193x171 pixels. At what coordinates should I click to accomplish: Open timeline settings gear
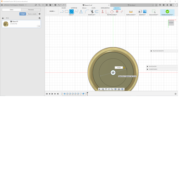(x=175, y=94)
